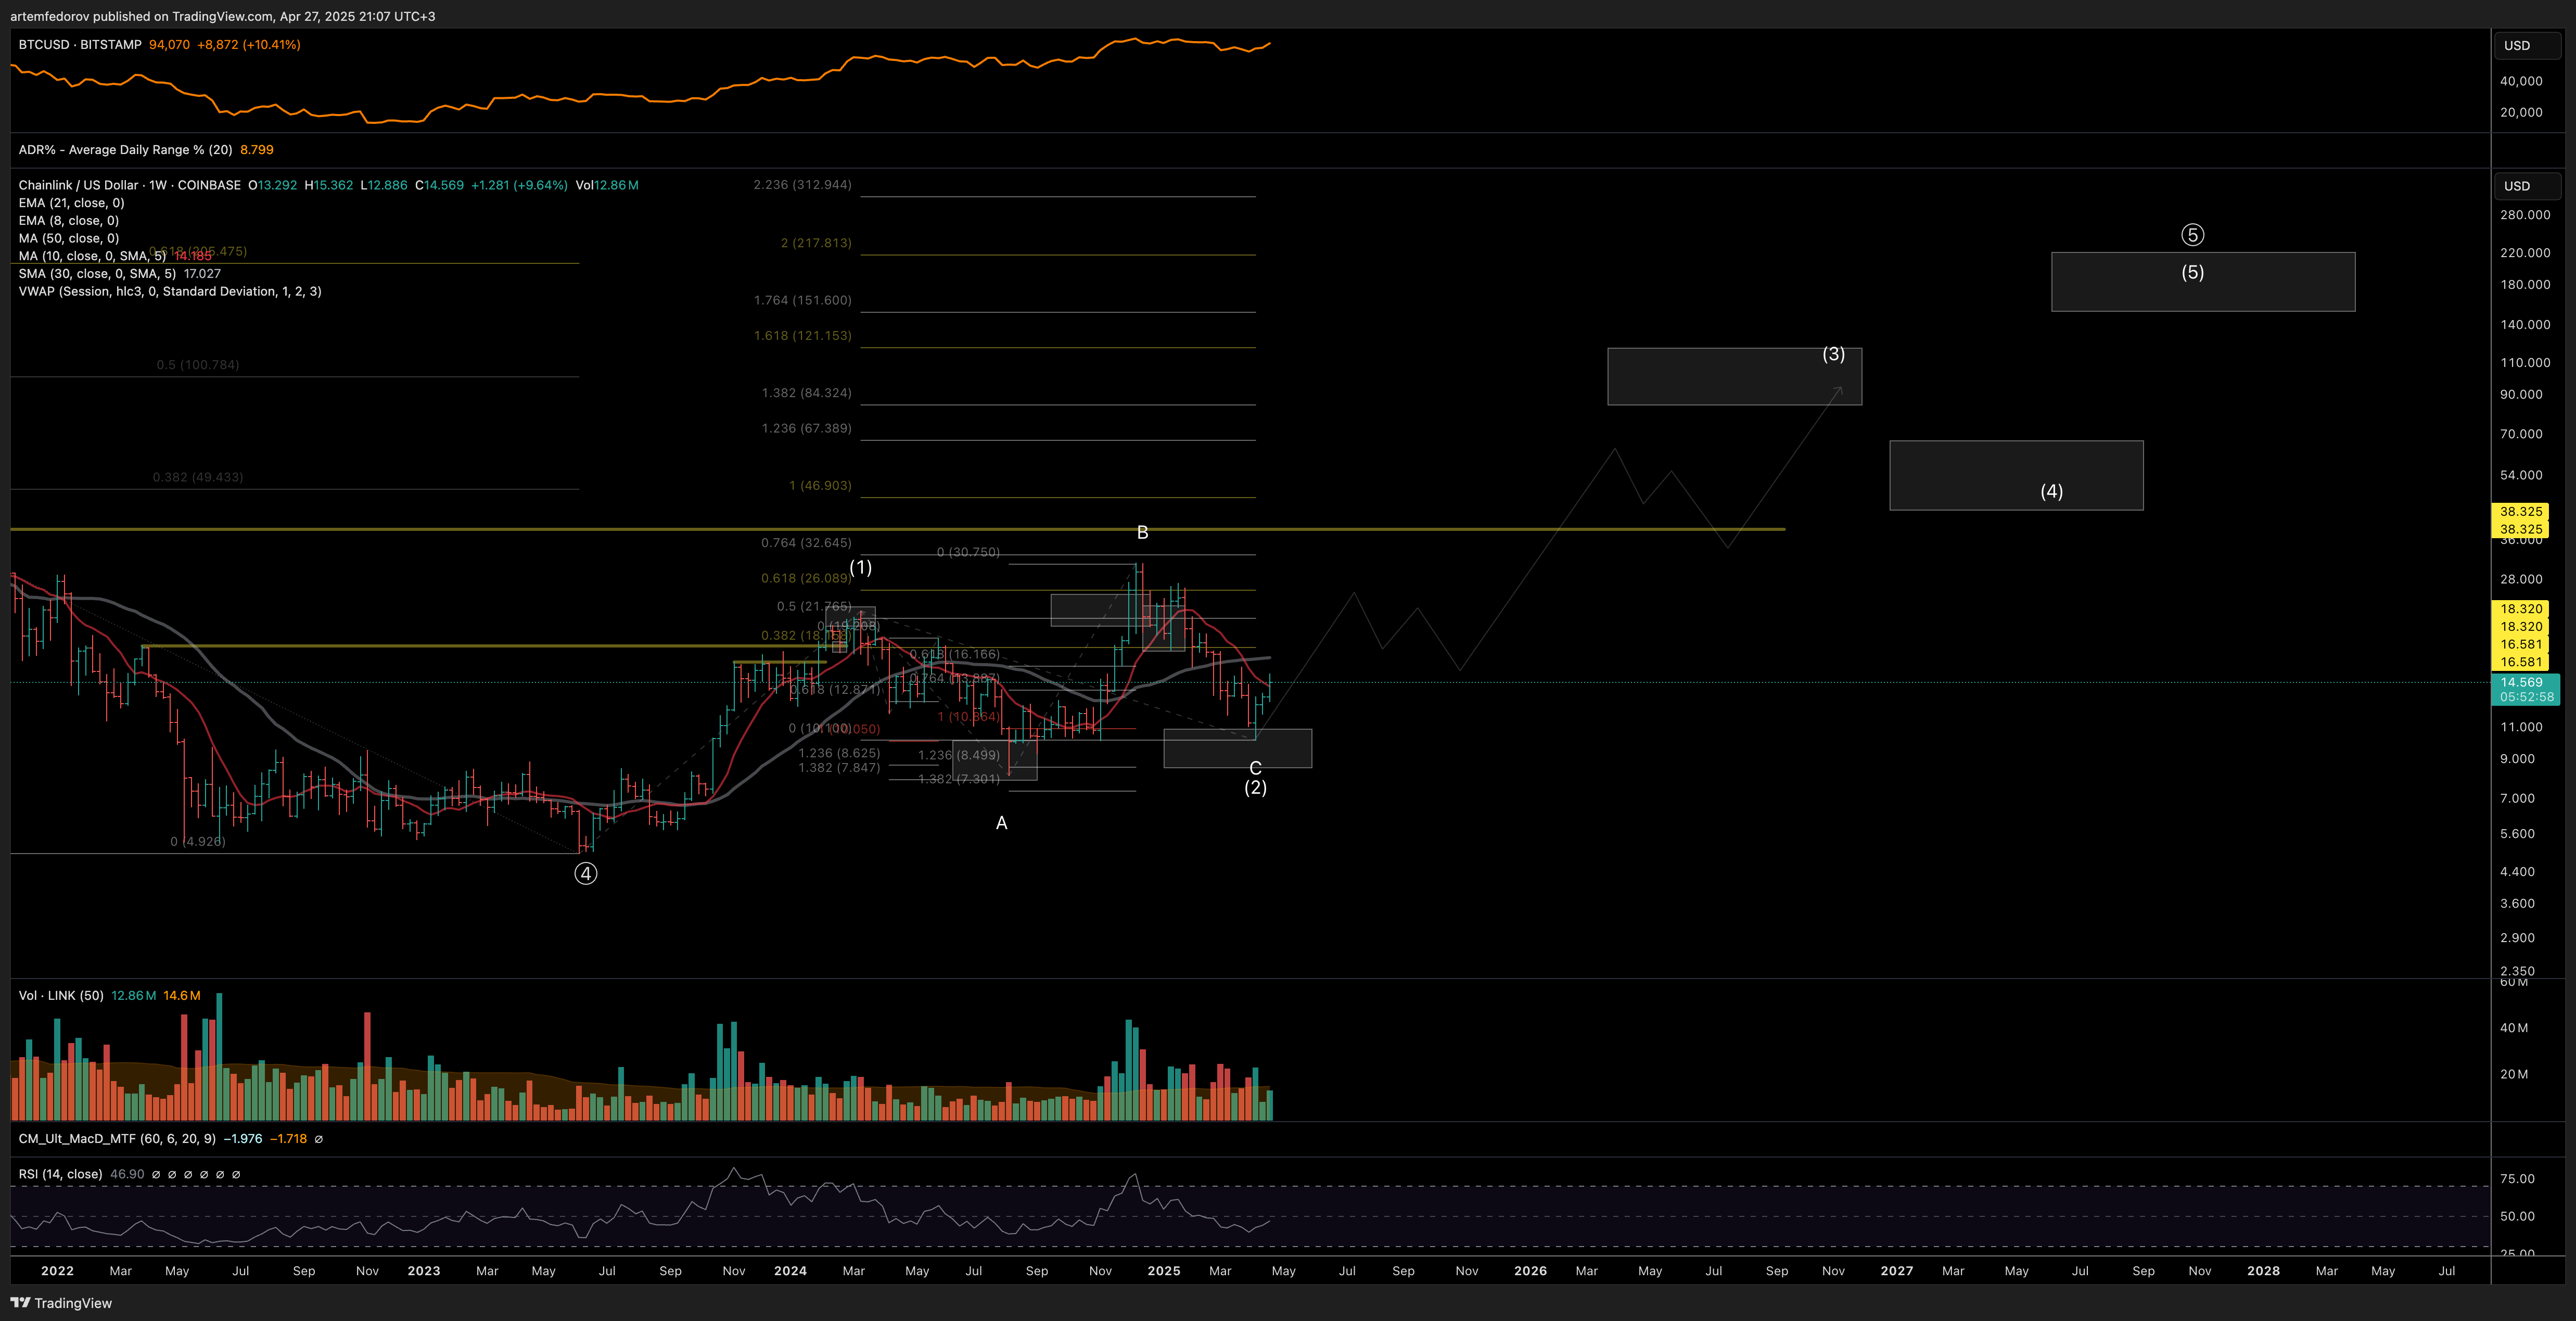Click the Fibonacci level 1.236 (67.389)
The image size is (2576, 1321).
click(x=806, y=428)
